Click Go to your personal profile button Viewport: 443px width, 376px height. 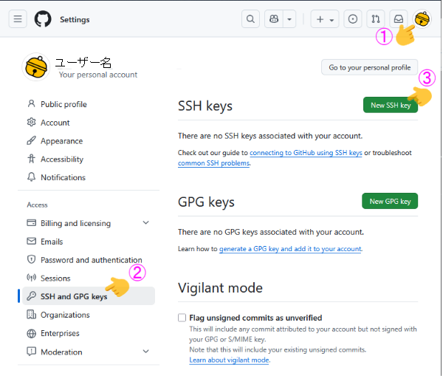click(369, 67)
